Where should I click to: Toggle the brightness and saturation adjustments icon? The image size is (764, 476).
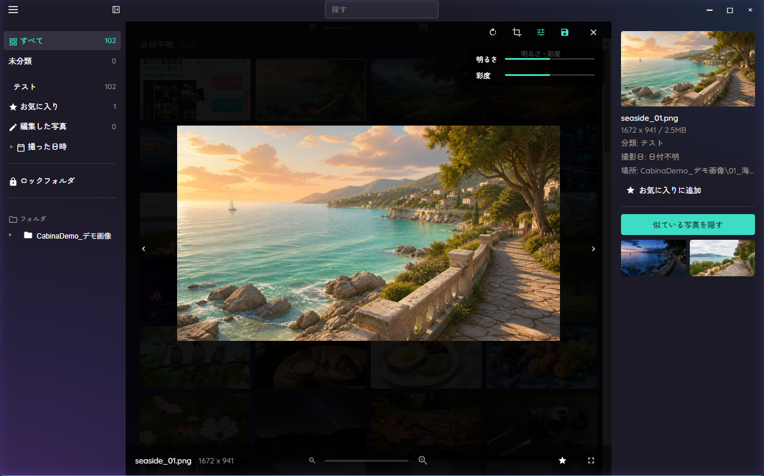click(x=541, y=32)
